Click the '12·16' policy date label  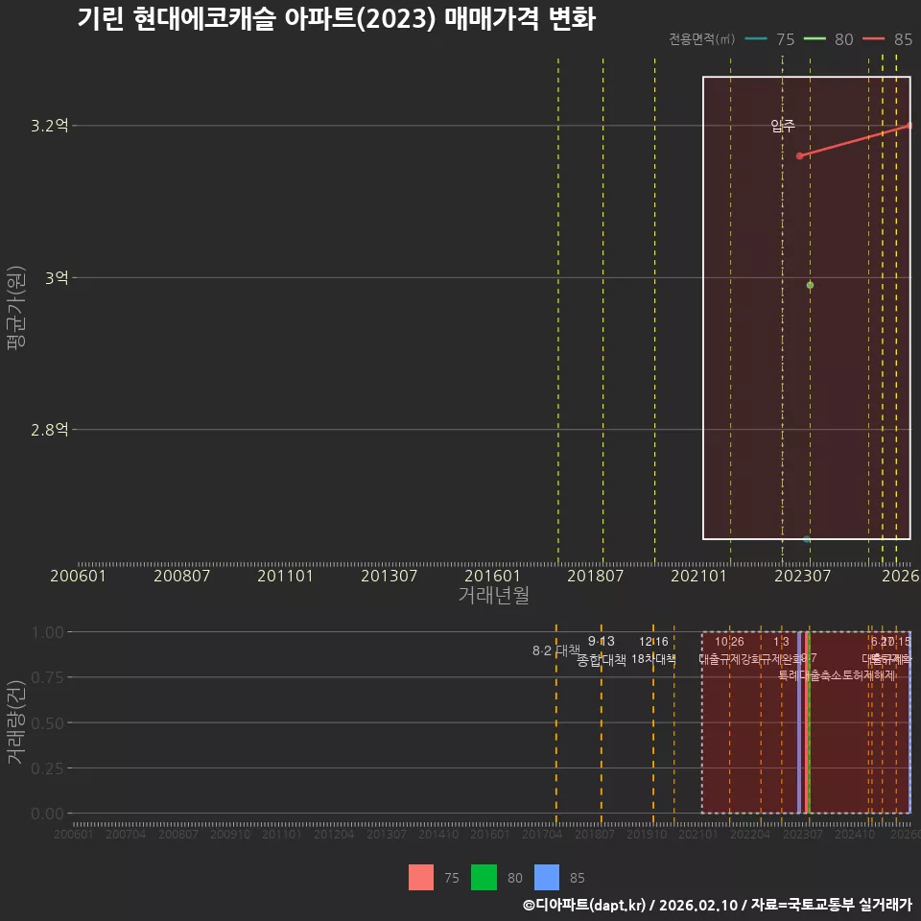click(653, 642)
